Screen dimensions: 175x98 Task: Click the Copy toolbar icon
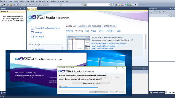coord(23,5)
